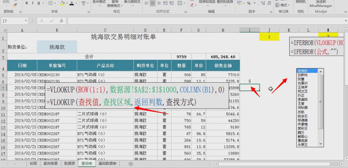Toggle italic formatting
The height and width of the screenshot is (168, 348).
point(33,3)
